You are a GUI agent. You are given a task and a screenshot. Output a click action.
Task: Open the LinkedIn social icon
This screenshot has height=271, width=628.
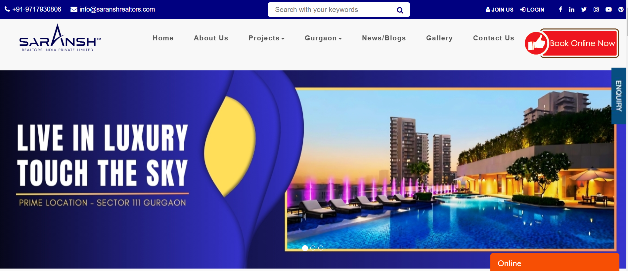point(571,9)
